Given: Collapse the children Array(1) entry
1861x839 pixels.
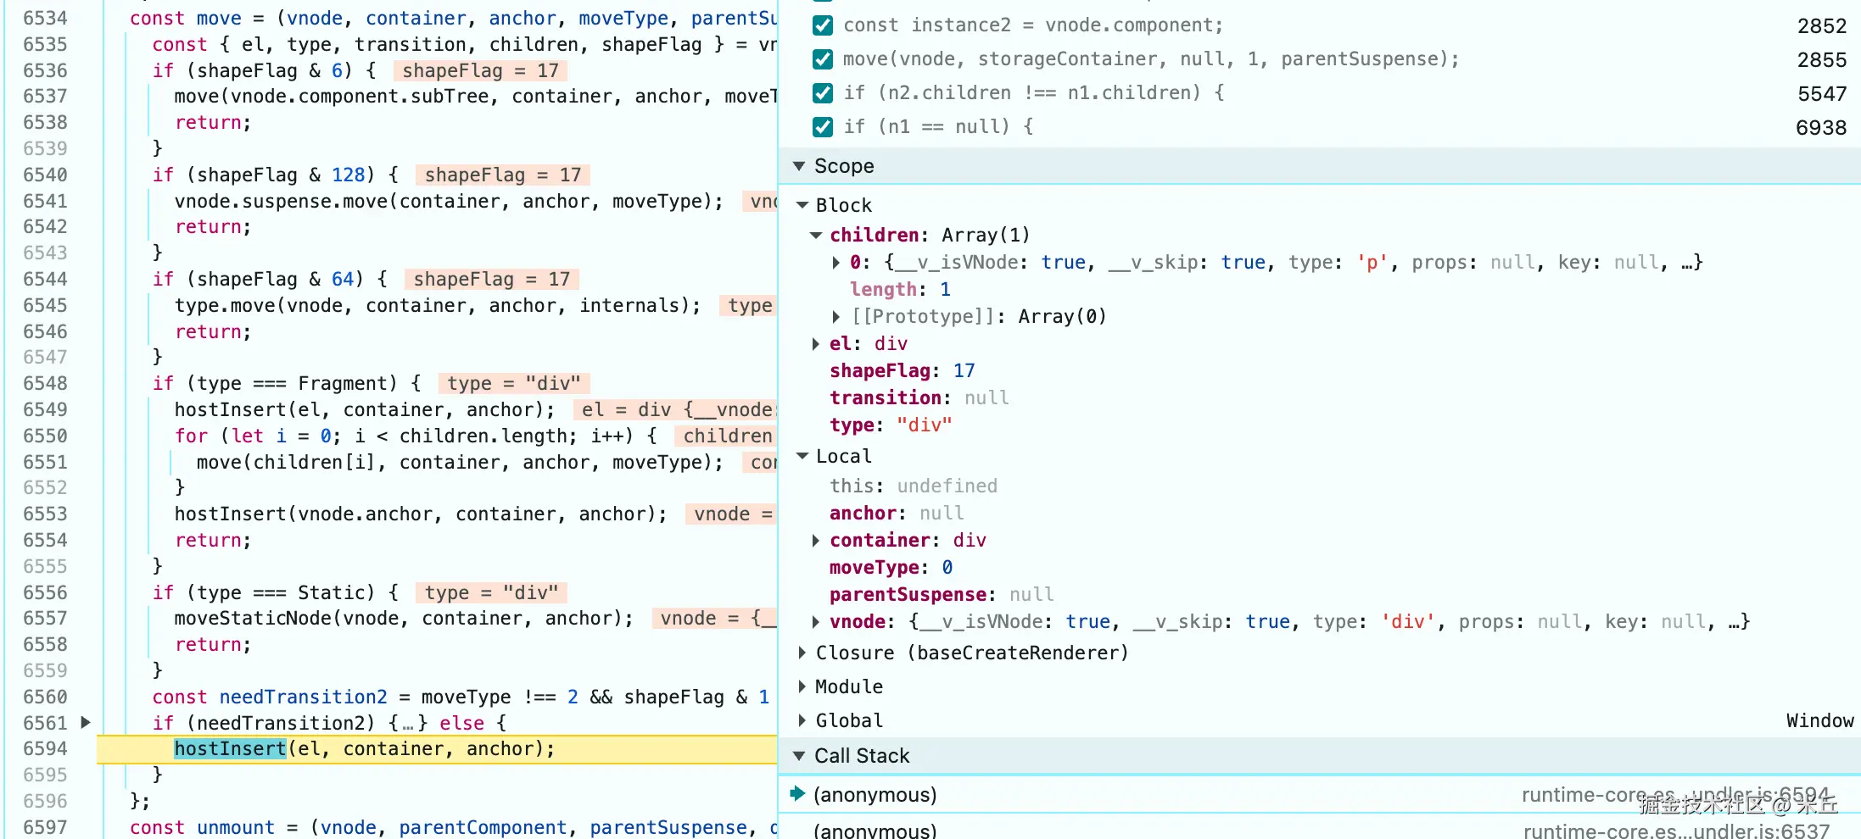Looking at the screenshot, I should pos(816,235).
